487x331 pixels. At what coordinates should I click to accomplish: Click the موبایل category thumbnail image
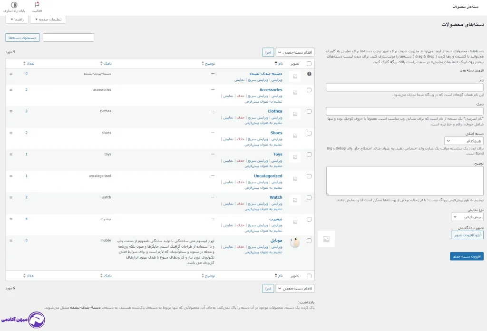(295, 243)
